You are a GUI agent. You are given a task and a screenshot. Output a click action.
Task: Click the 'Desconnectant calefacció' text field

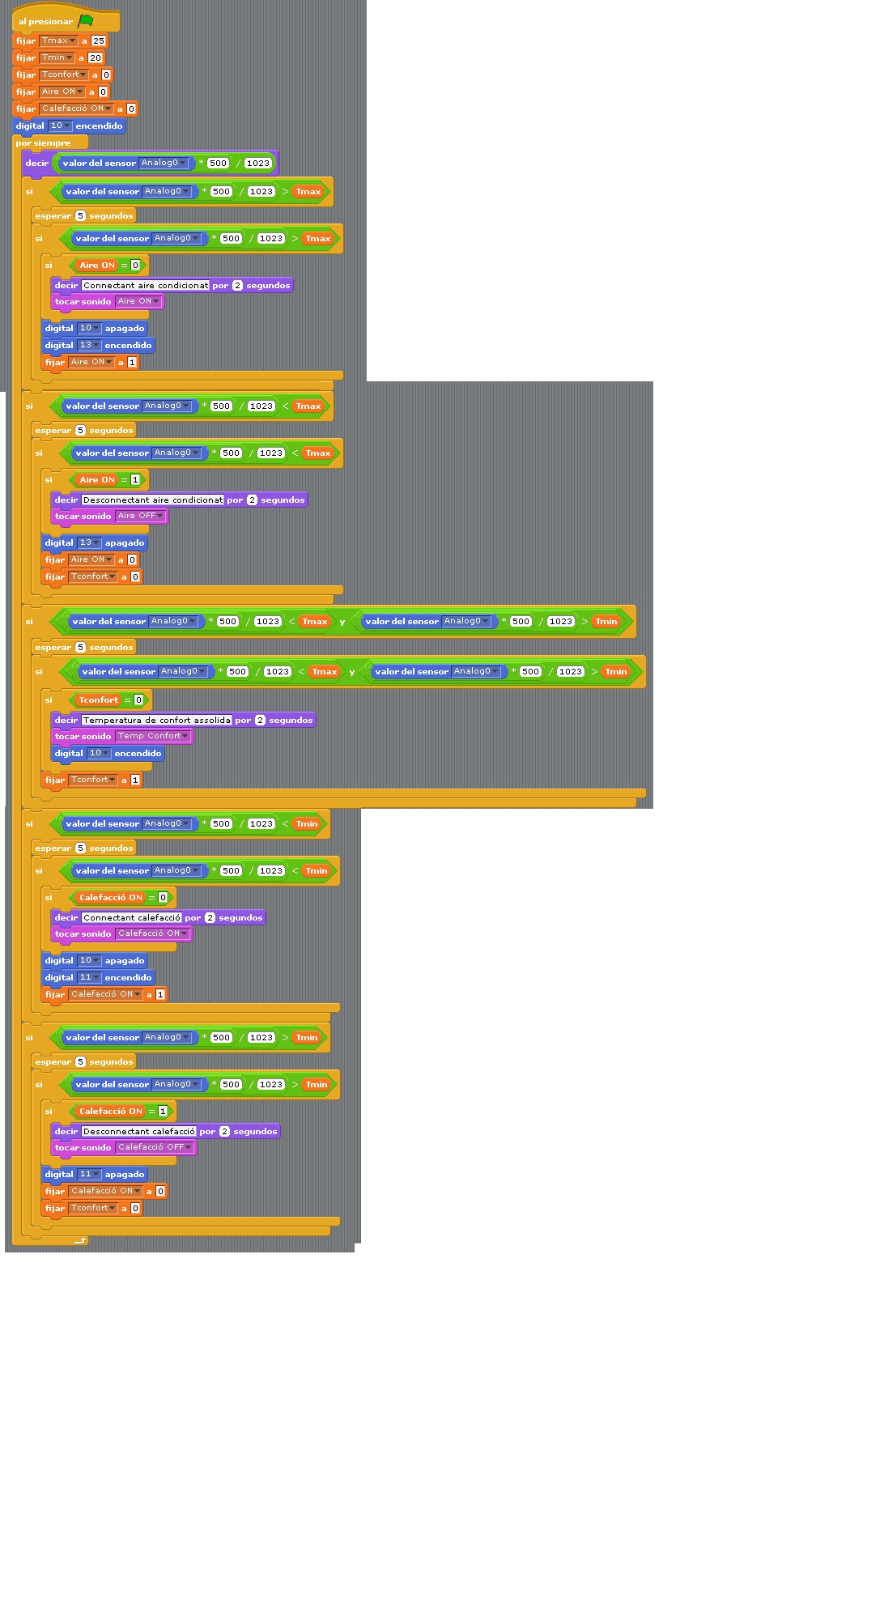pos(138,1131)
